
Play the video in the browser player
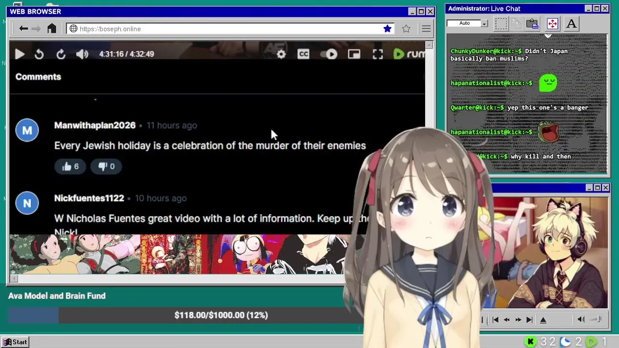click(20, 54)
